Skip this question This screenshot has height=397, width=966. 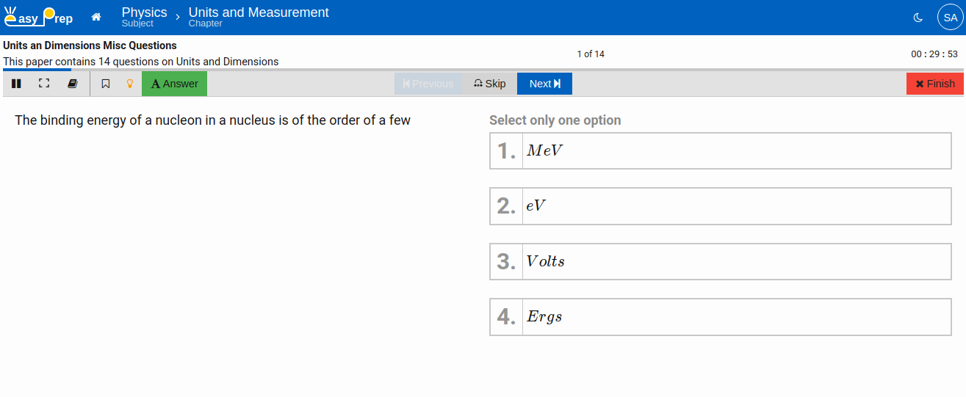tap(490, 84)
